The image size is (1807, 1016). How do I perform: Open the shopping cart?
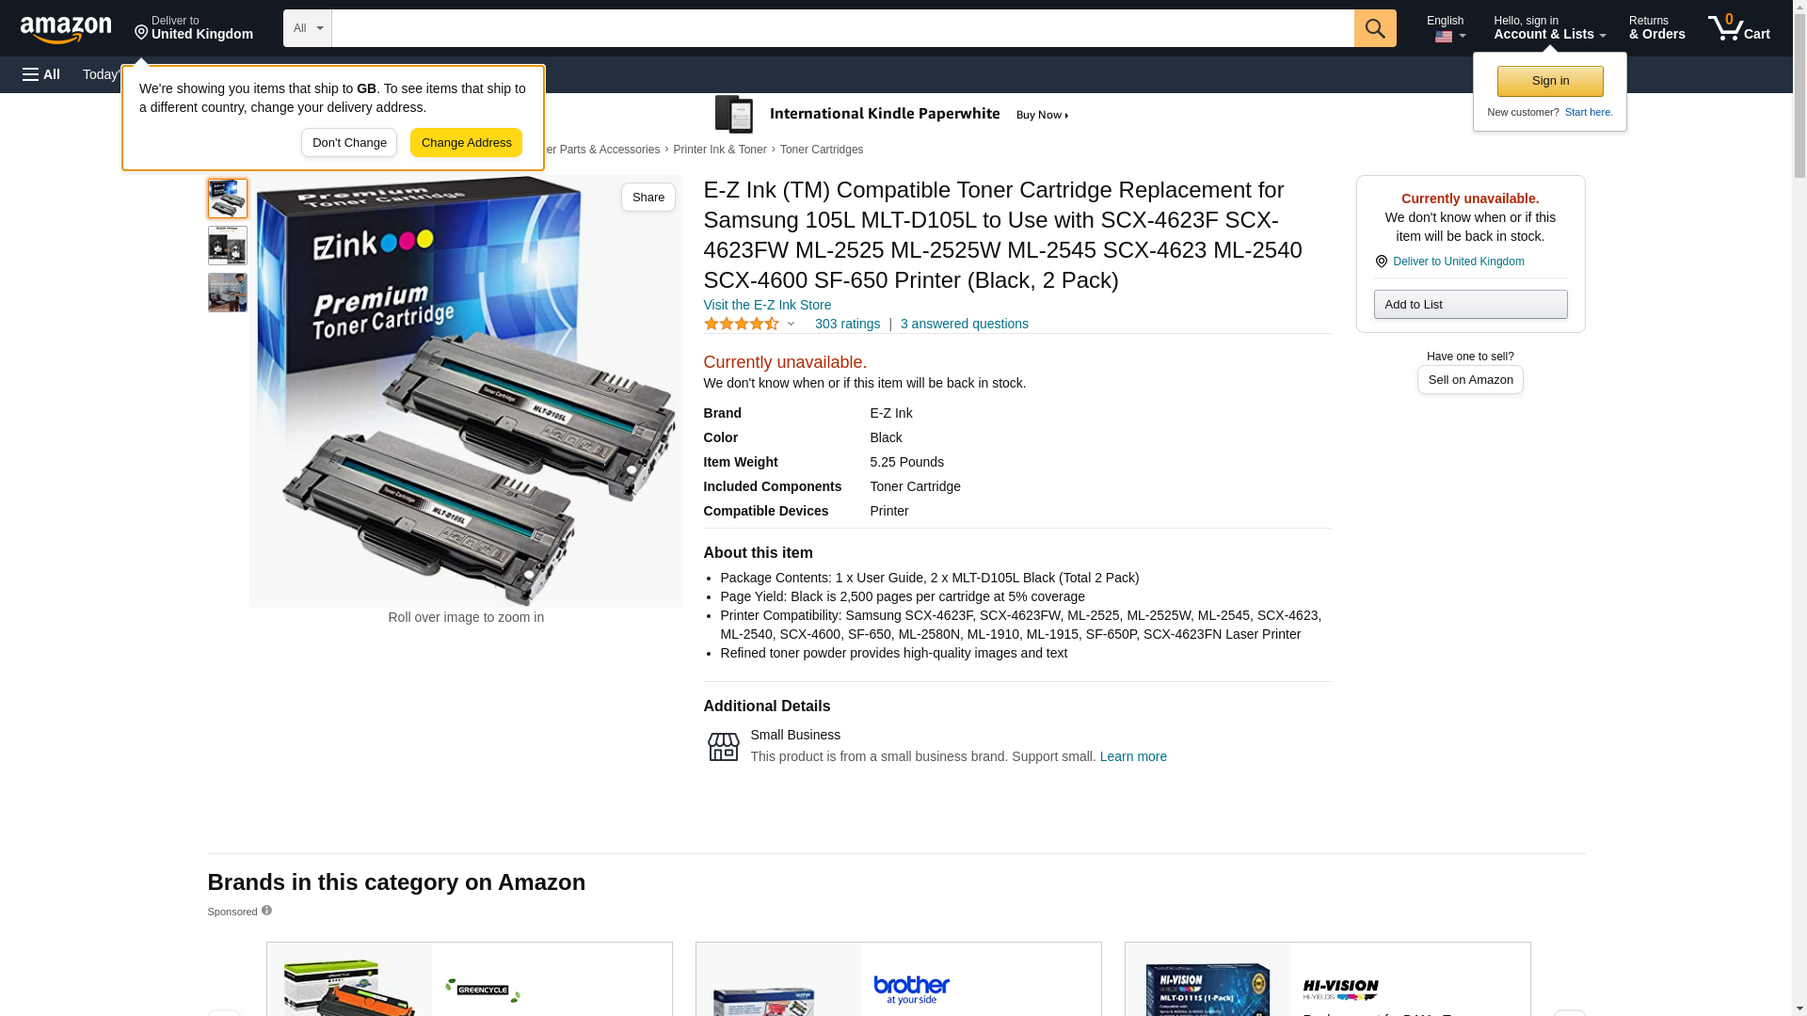tap(1739, 27)
